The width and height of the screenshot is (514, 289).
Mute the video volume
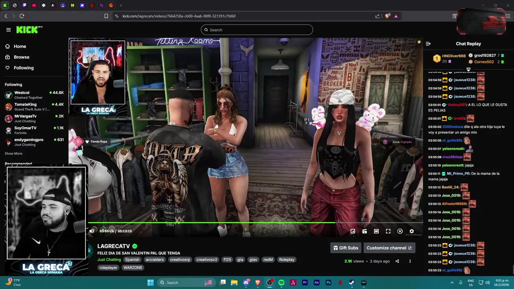coord(92,231)
